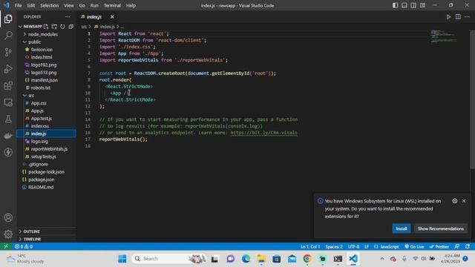Viewport: 475px width, 267px height.
Task: Click the code minimap overview
Action: pos(444,36)
